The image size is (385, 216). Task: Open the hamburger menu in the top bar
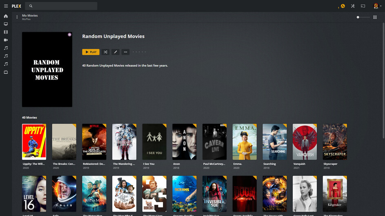6,6
